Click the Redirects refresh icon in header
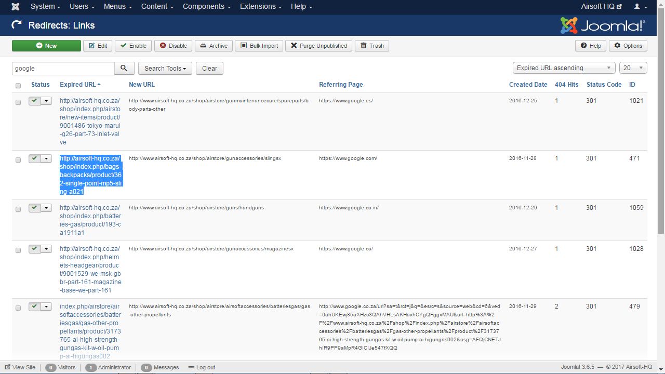 click(x=17, y=25)
